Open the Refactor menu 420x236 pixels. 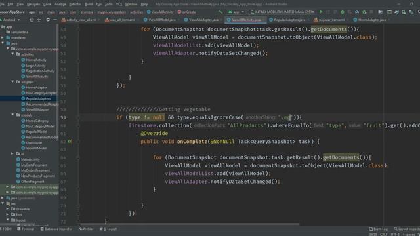75,4
